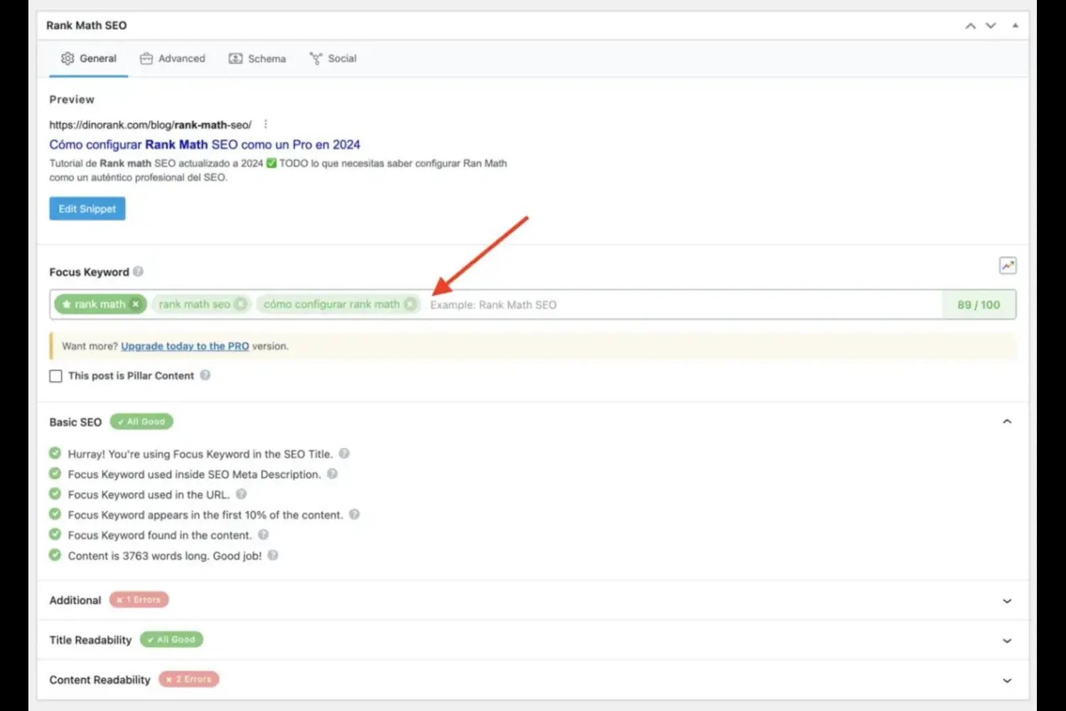Move the Rank Math SEO panel up

click(970, 26)
